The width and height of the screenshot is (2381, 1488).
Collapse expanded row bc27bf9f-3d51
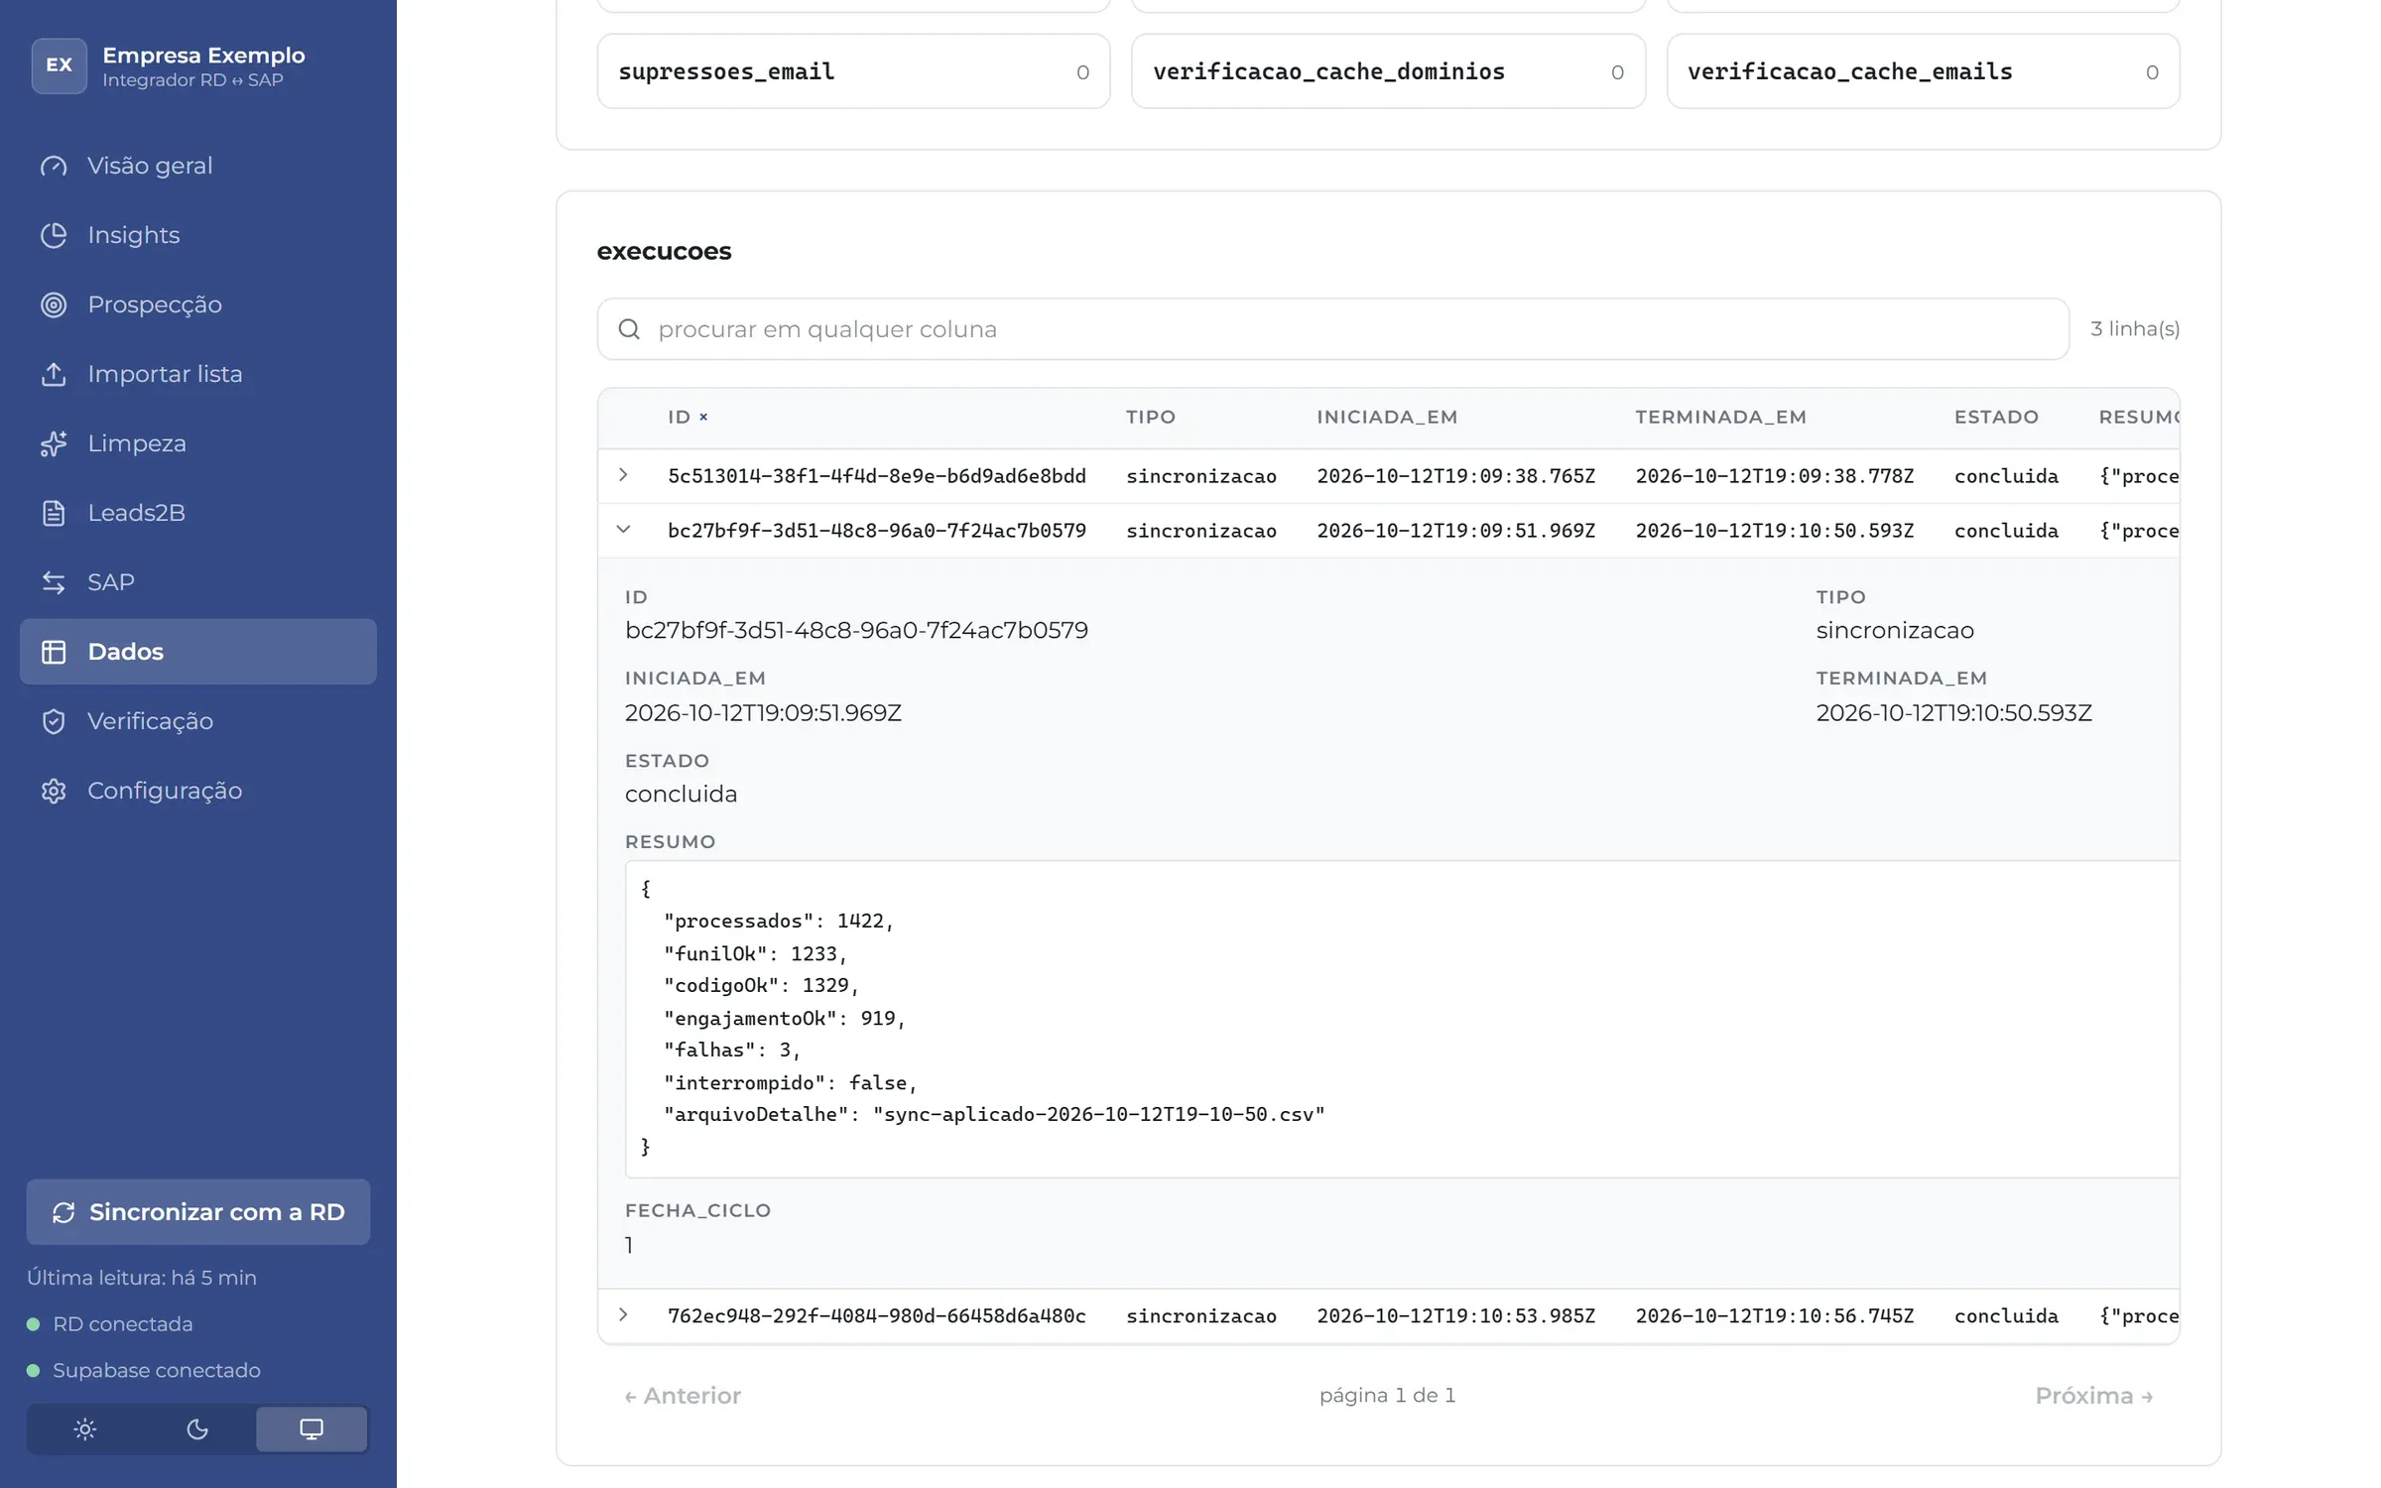(623, 530)
